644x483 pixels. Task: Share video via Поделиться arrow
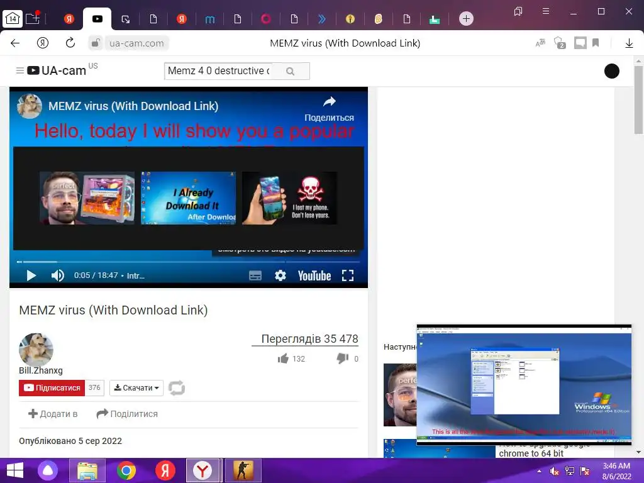(329, 108)
